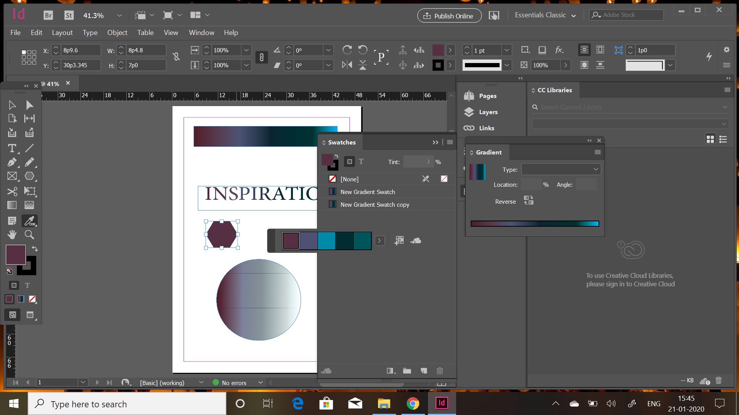Select the Zoom tool in toolbox
This screenshot has width=739, height=415.
[29, 234]
